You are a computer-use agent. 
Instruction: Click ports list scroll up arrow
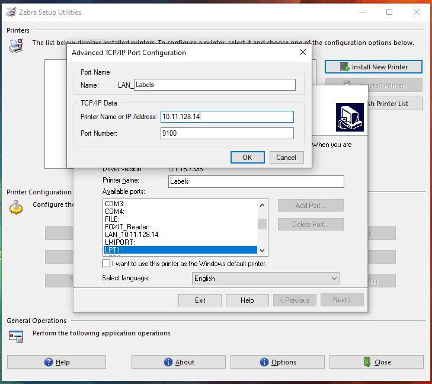263,205
